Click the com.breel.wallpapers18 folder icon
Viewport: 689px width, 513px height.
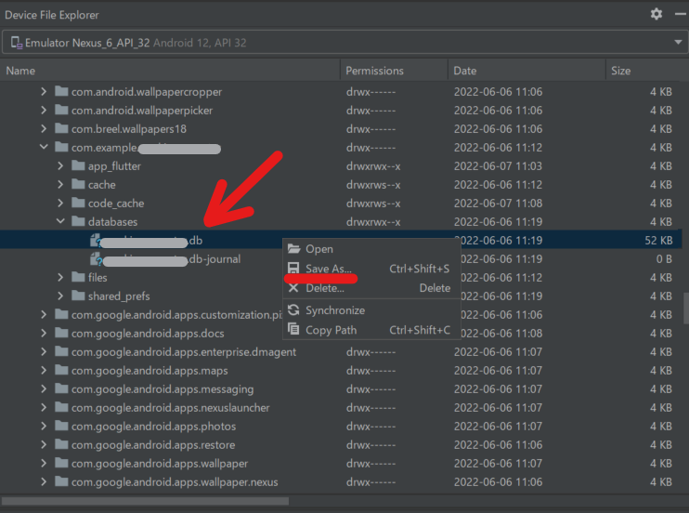tap(61, 128)
